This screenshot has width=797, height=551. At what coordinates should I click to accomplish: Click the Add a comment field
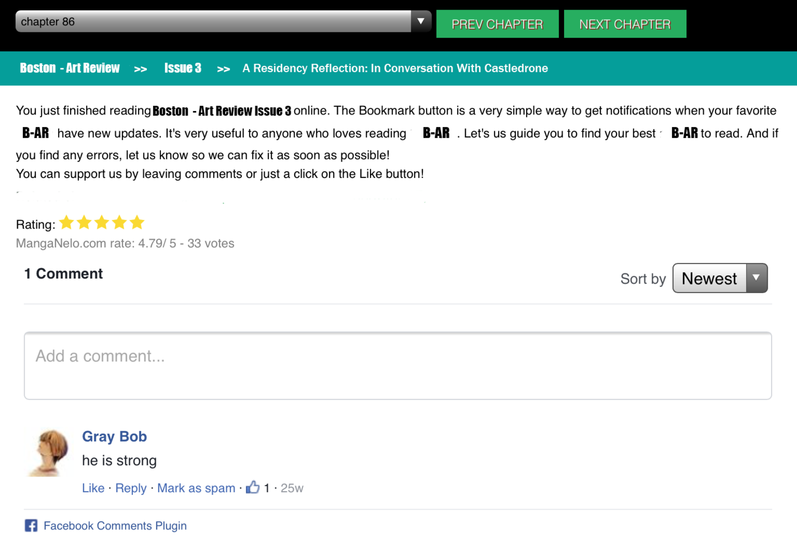[x=398, y=366]
